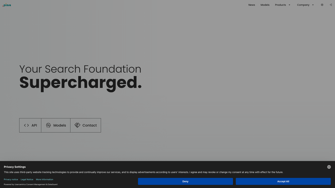335x188 pixels.
Task: Open language globe icon in privacy banner
Action: pyautogui.click(x=329, y=167)
